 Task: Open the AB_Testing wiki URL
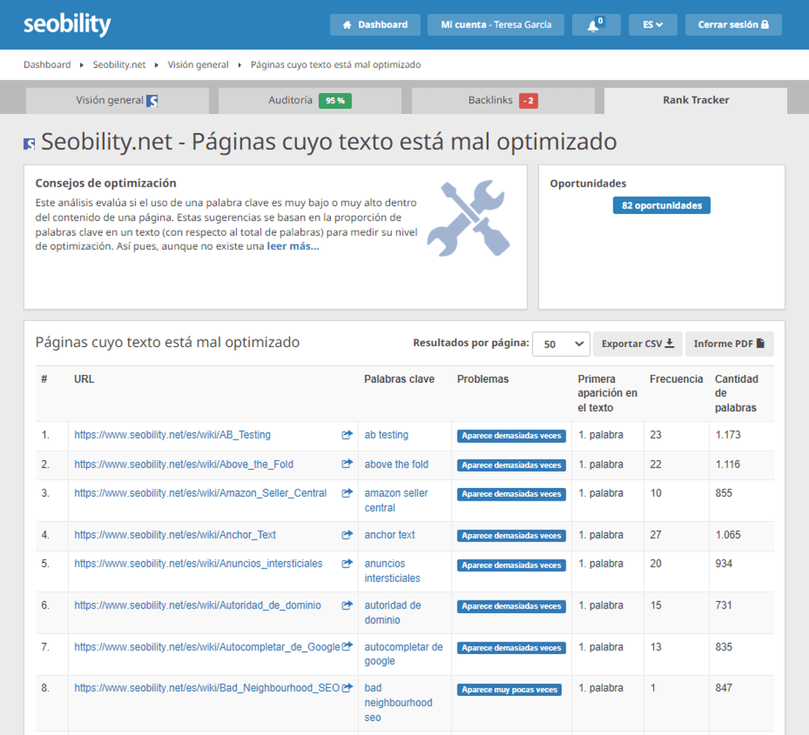click(172, 435)
